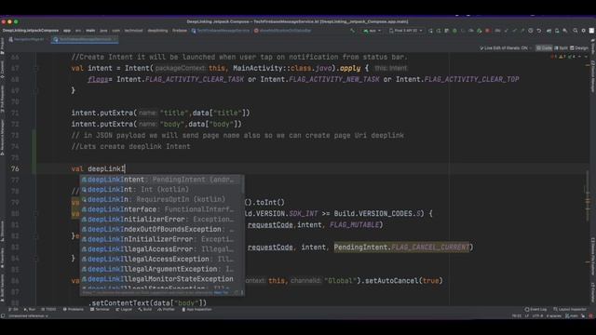Open the Project tool window on left strip

click(x=2, y=46)
